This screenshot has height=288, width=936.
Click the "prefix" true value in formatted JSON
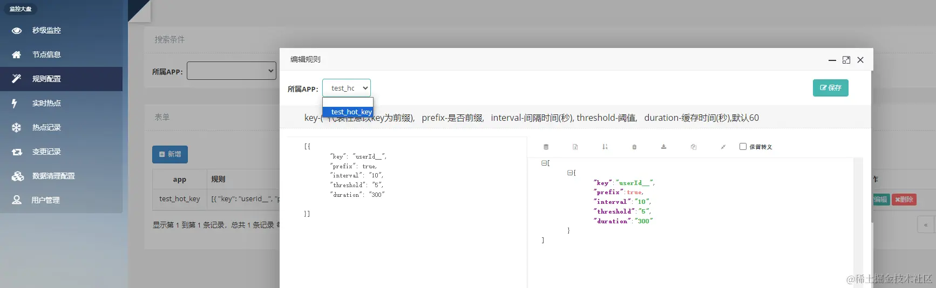tap(634, 193)
